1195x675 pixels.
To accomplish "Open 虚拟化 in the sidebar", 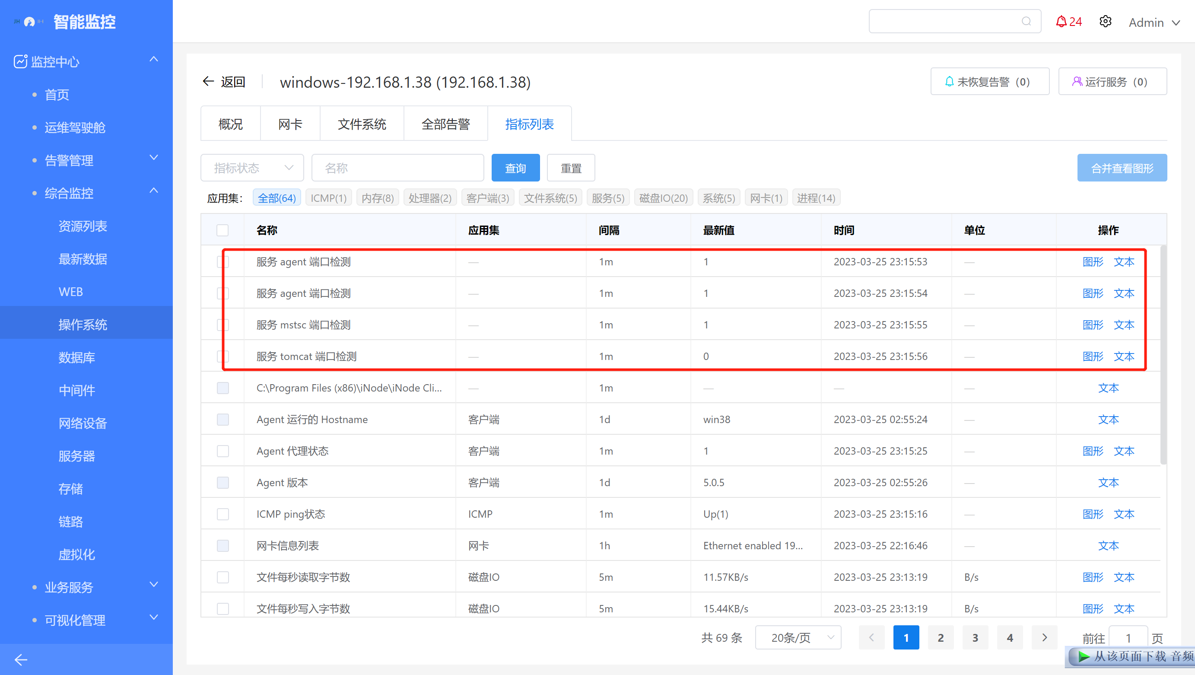I will click(76, 554).
